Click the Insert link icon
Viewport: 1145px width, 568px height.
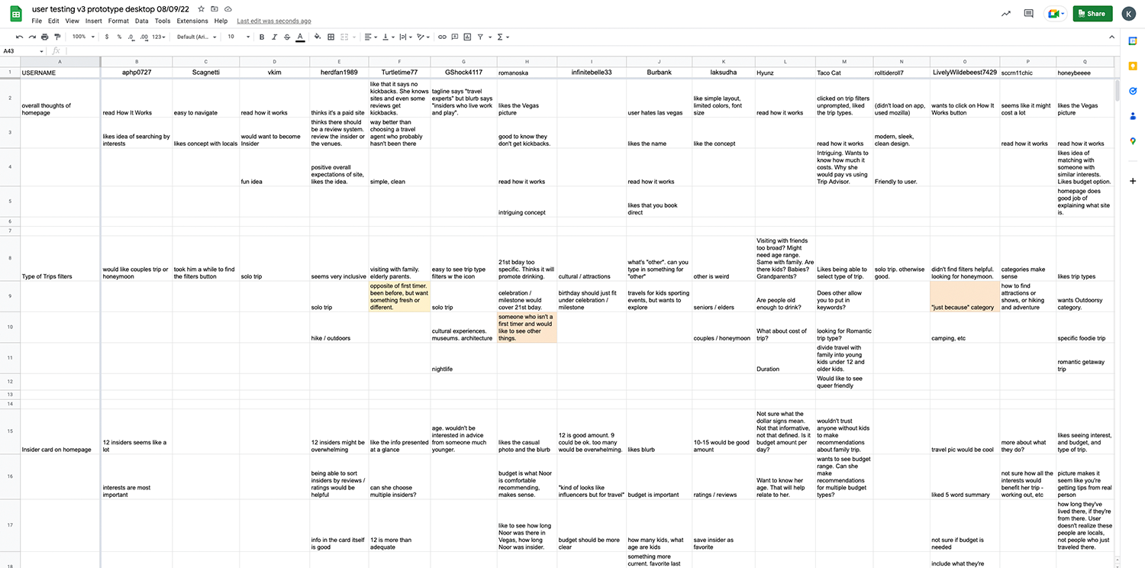(442, 37)
